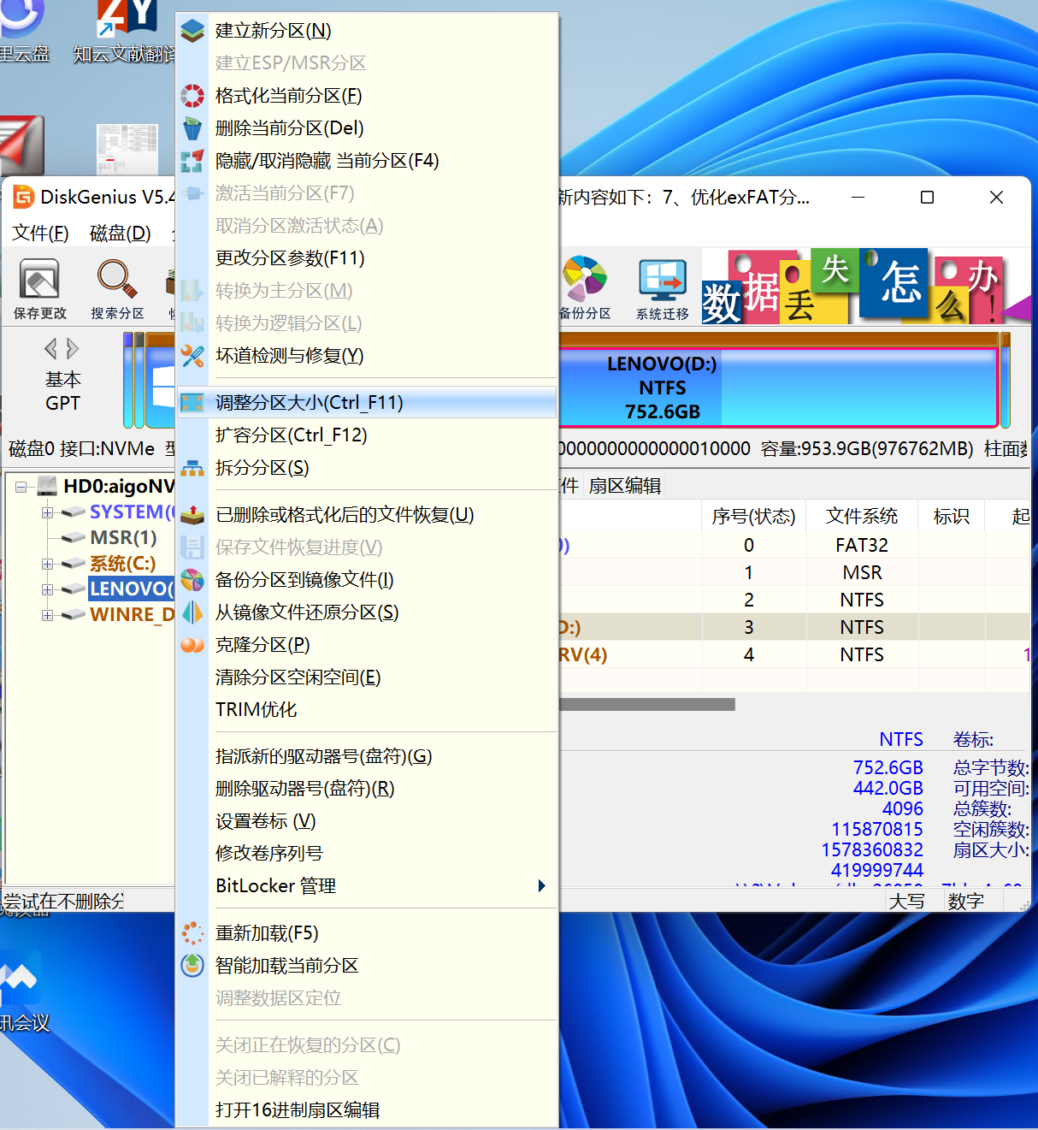
Task: Click the recovery icon beside 已删除或格式化后的文件恢复
Action: (x=192, y=515)
